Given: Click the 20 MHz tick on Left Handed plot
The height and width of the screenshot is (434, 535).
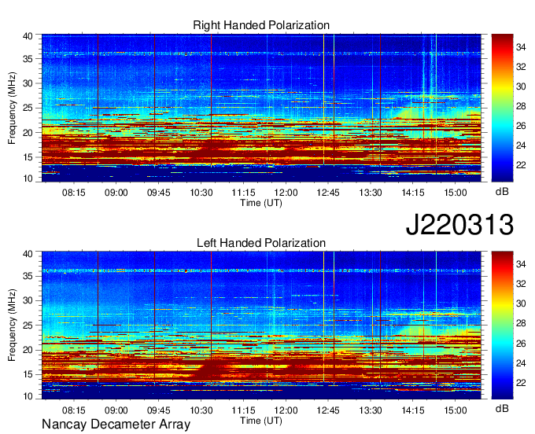Looking at the screenshot, I should click(28, 350).
